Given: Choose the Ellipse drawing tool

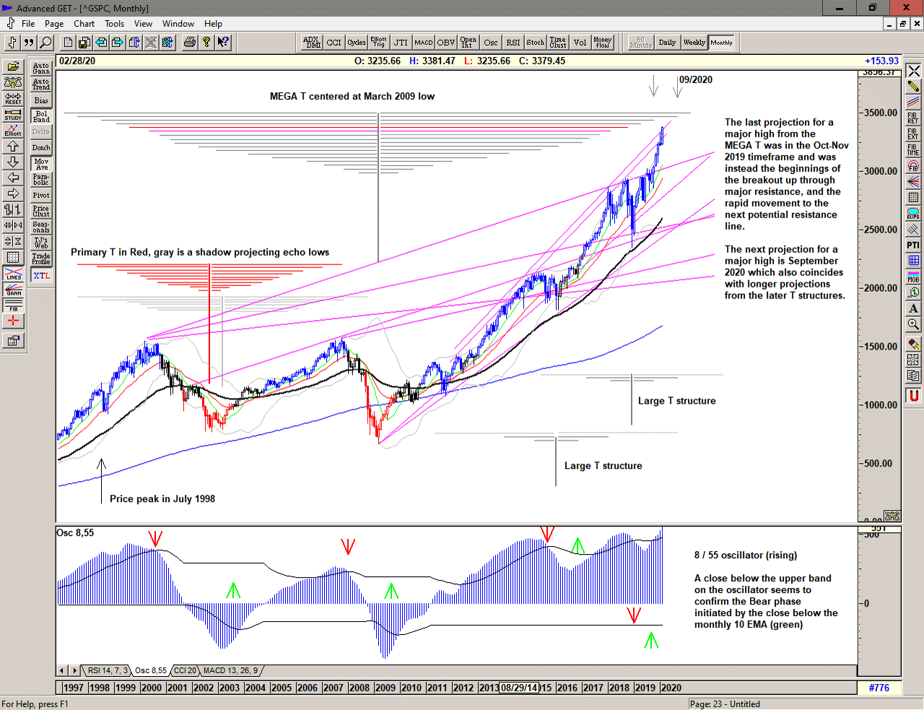Looking at the screenshot, I should pyautogui.click(x=913, y=214).
